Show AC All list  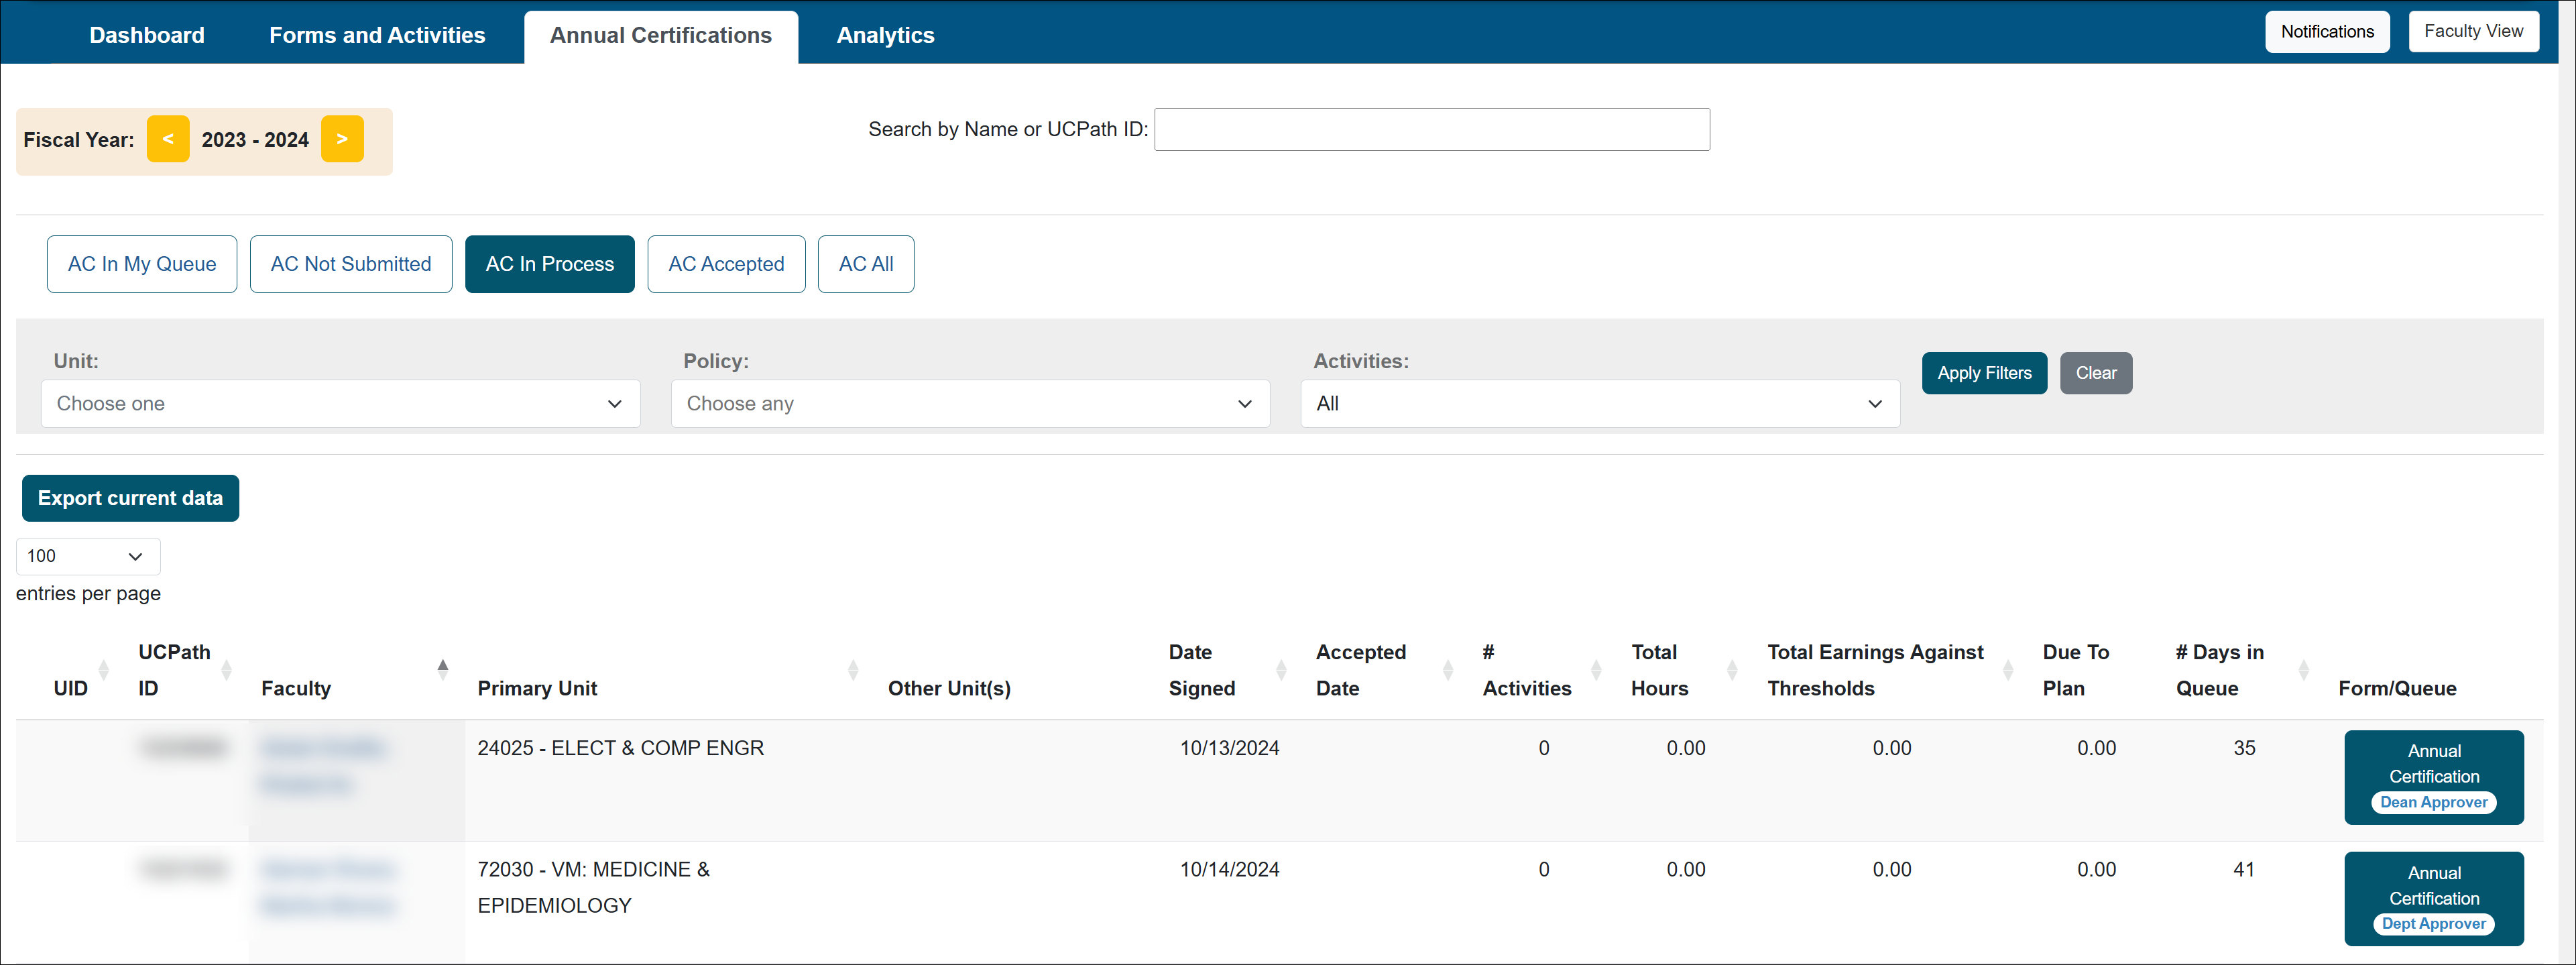pos(866,264)
